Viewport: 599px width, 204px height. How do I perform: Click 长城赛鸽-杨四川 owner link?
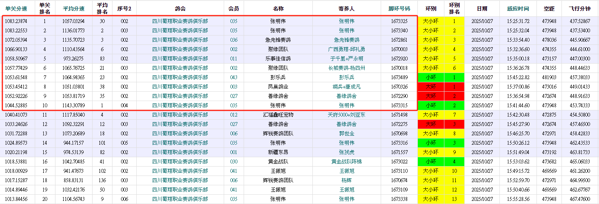click(346, 68)
